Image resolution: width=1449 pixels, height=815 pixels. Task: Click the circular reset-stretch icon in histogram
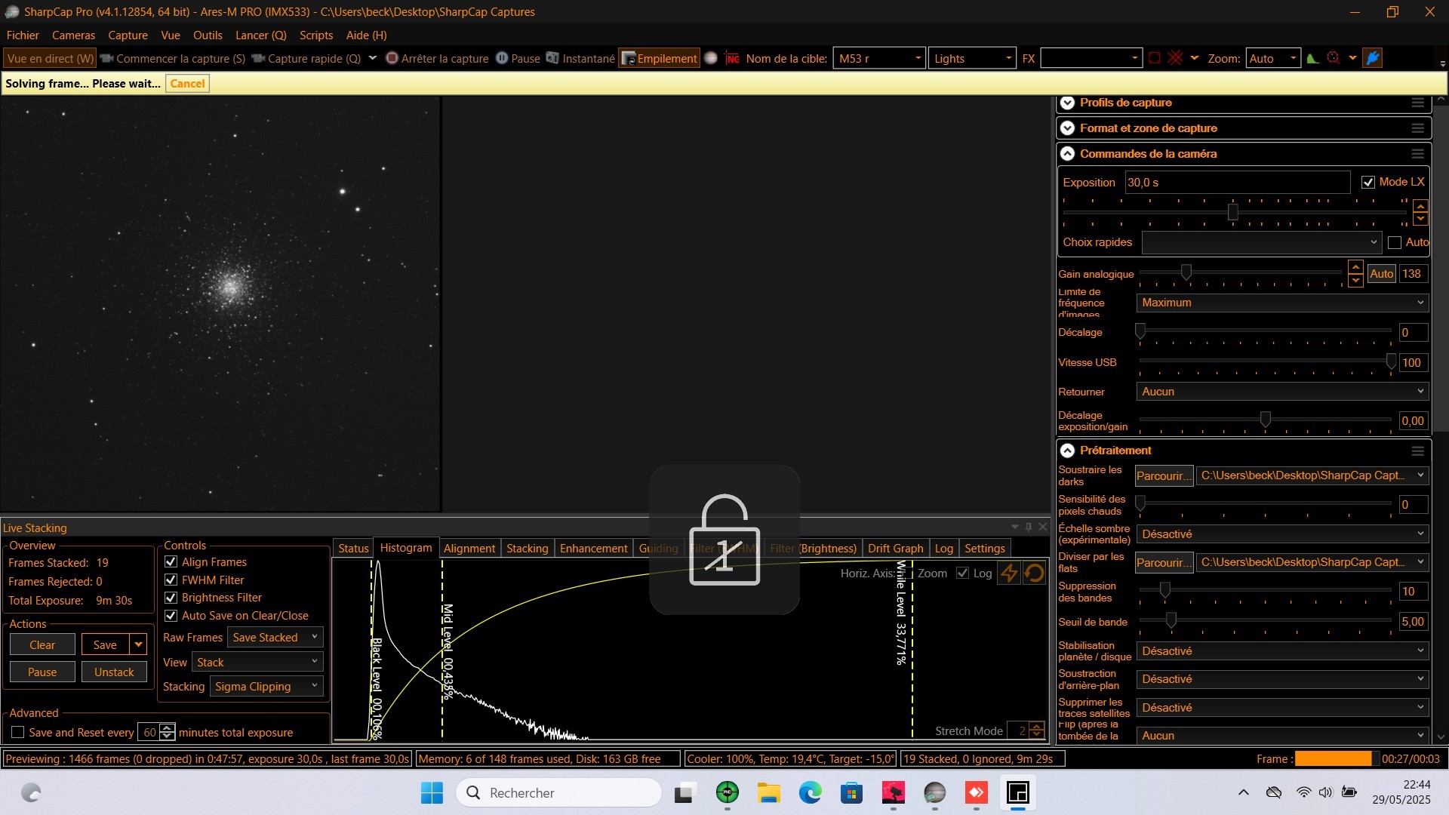(x=1035, y=573)
